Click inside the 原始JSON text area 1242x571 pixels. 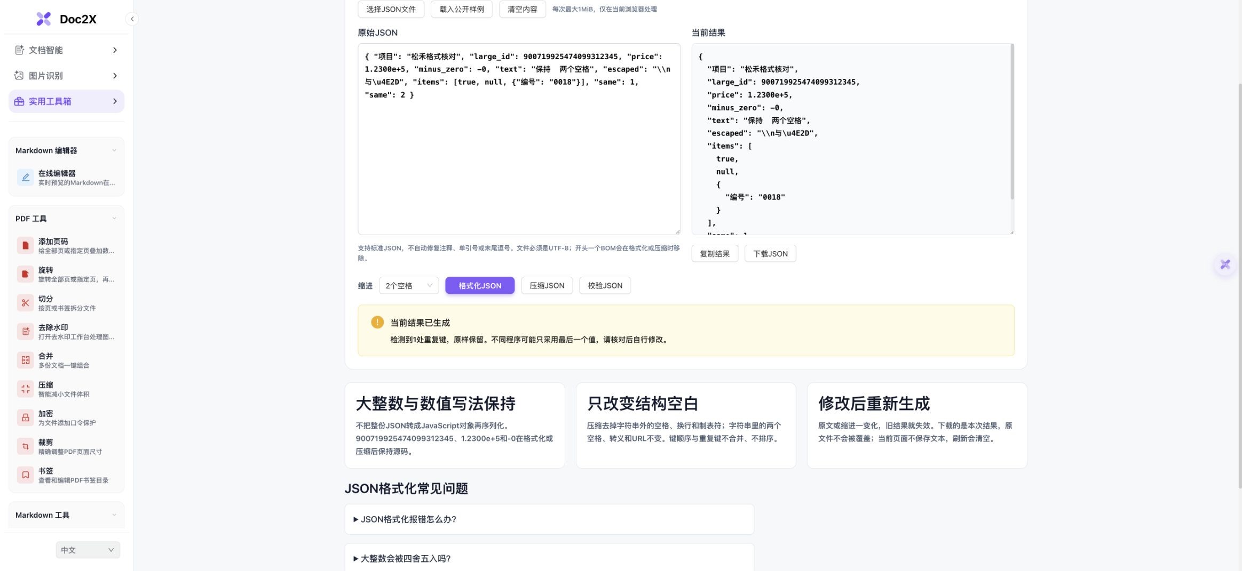[519, 139]
